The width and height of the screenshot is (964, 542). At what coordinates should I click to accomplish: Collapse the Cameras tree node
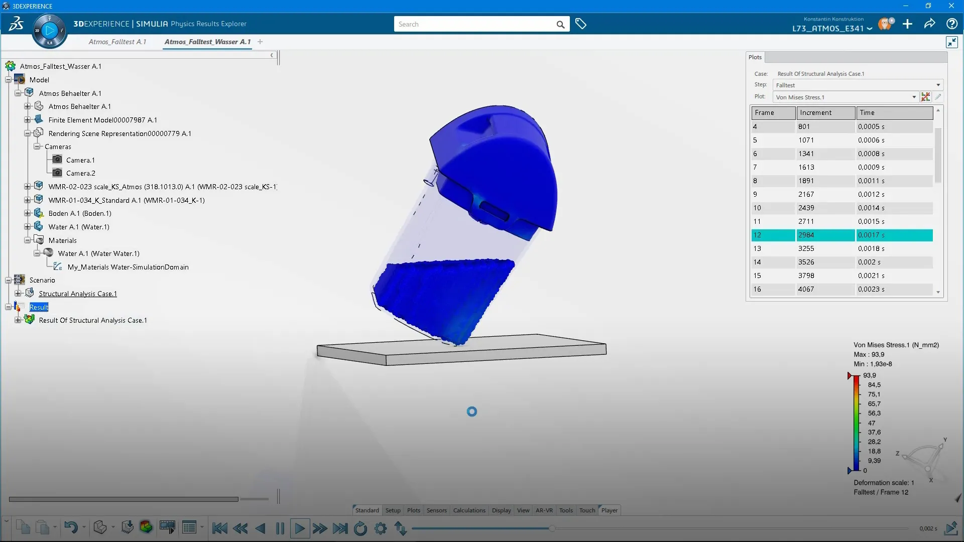(37, 147)
